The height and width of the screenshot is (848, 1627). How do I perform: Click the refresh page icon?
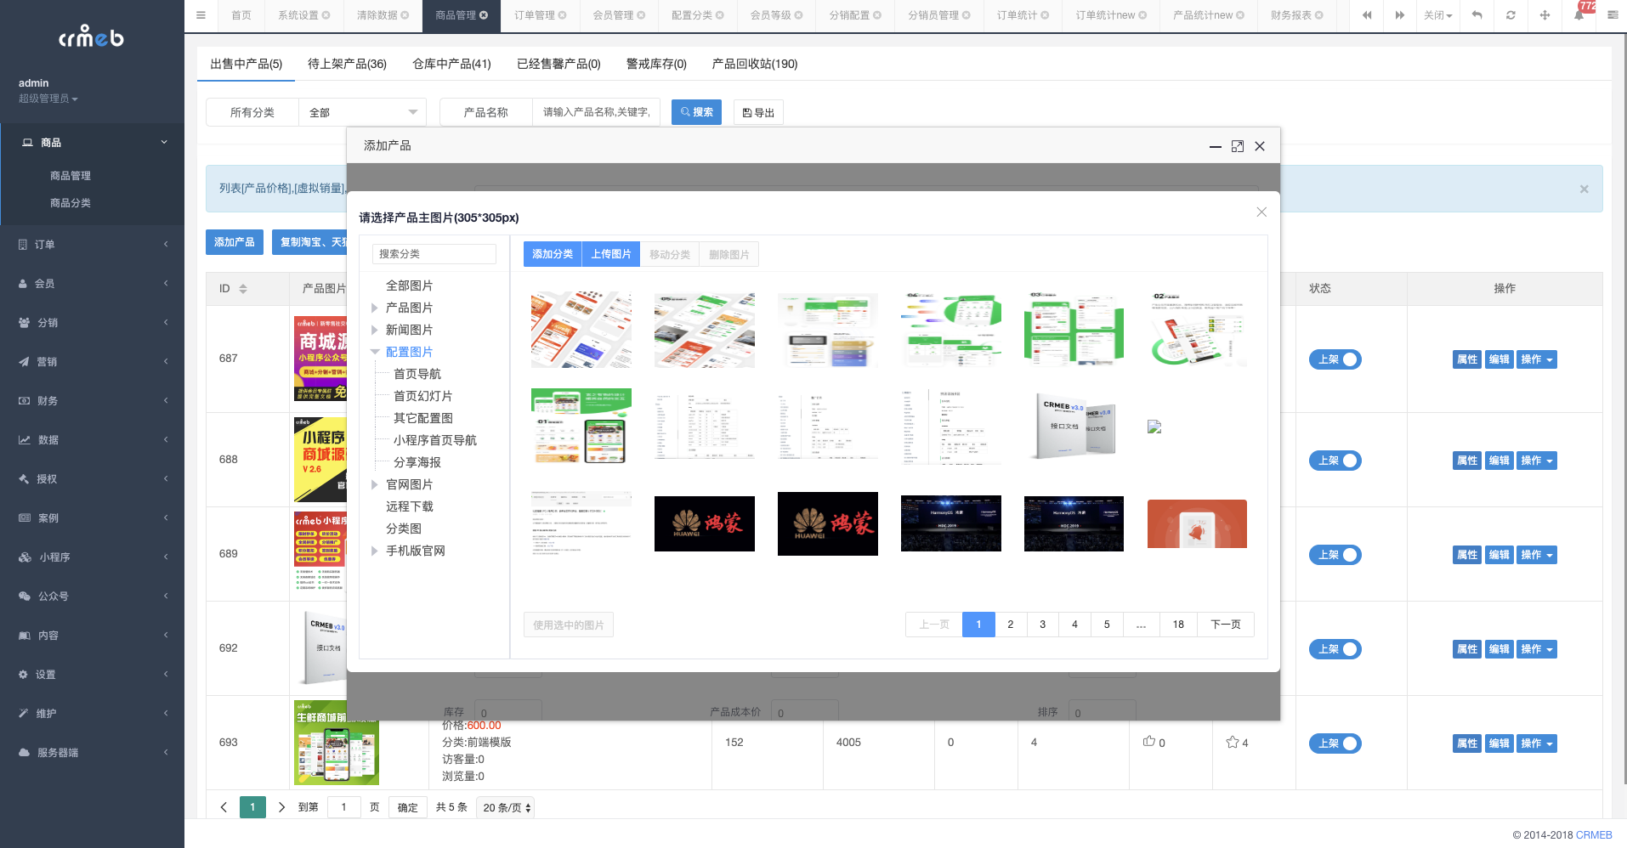click(1511, 15)
